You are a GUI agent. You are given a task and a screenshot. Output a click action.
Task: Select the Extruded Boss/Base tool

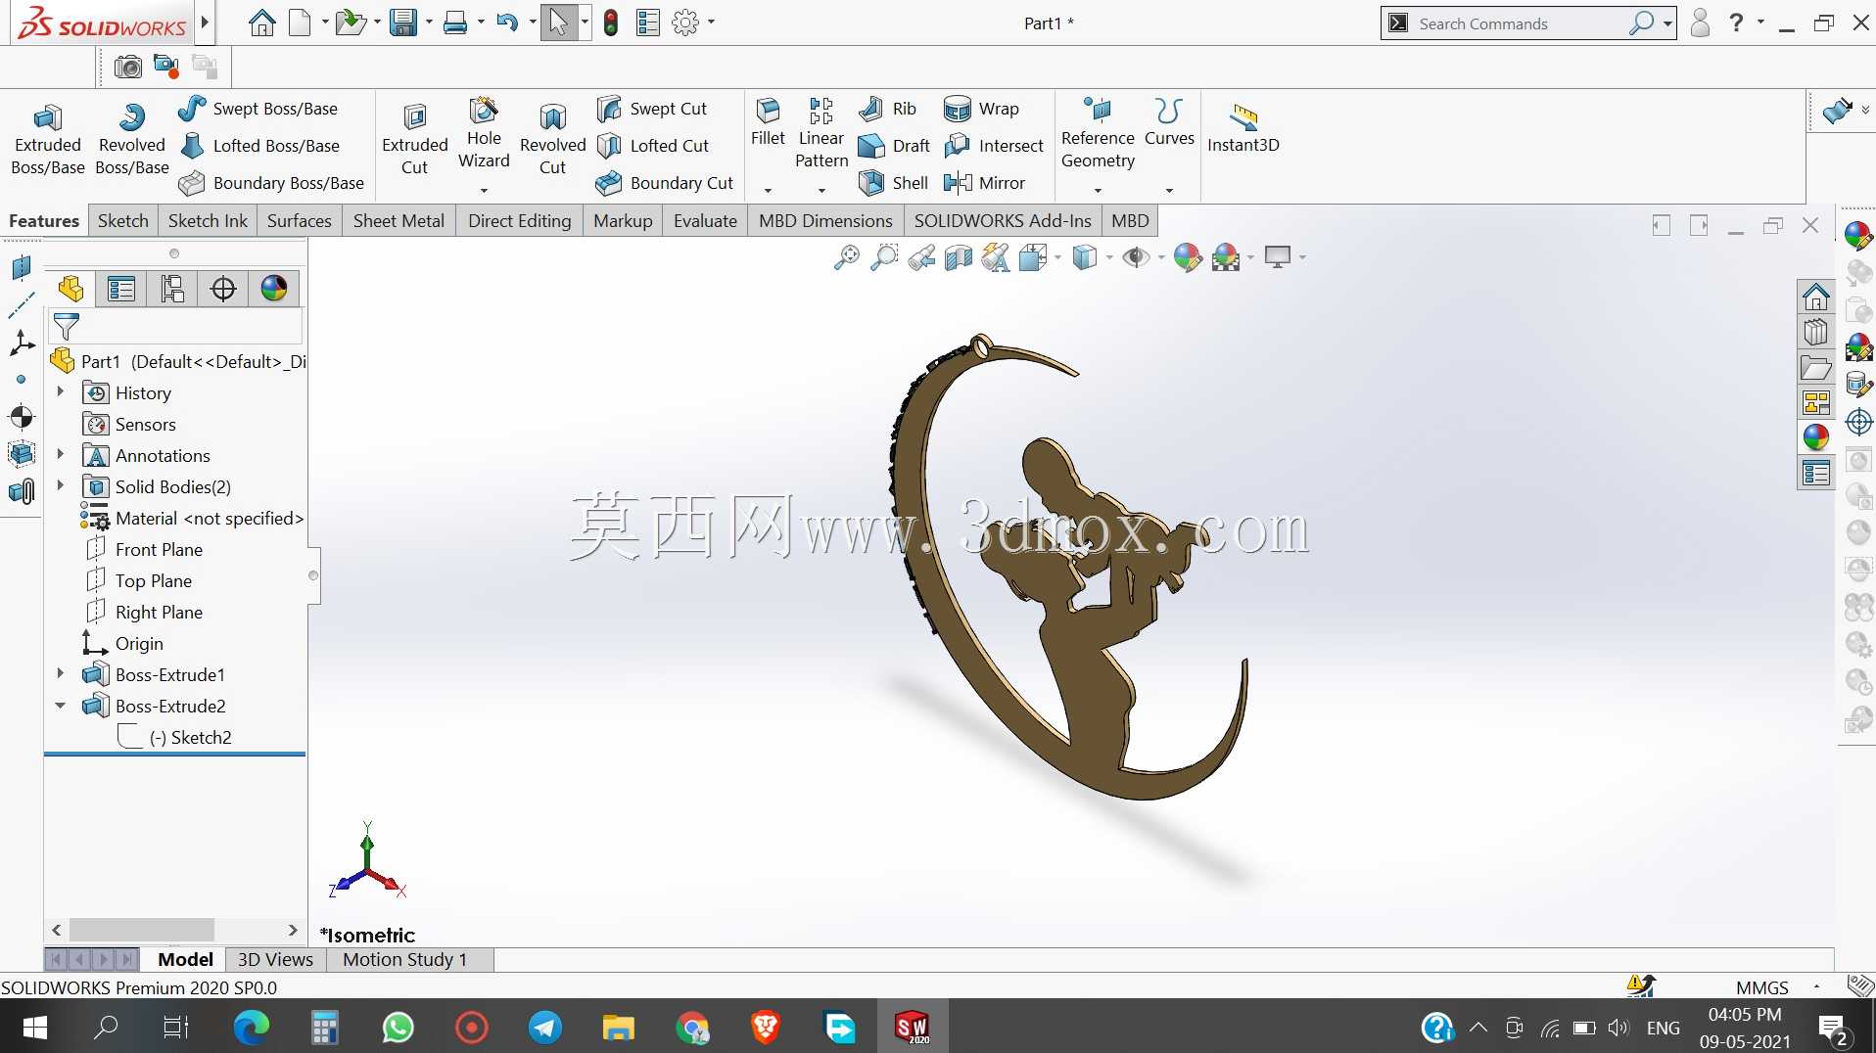(47, 139)
